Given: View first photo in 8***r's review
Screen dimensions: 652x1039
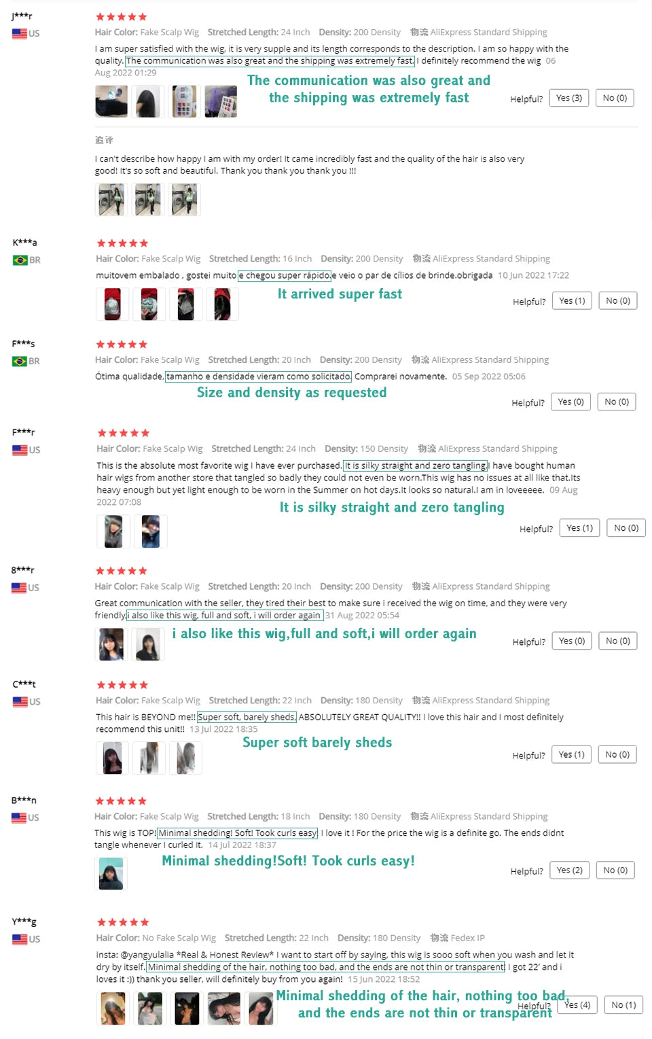Looking at the screenshot, I should pos(111,644).
